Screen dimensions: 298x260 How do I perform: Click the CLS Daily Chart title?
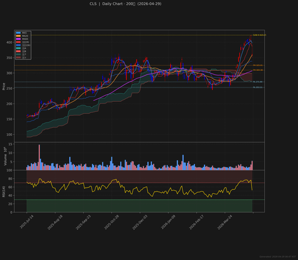(x=125, y=4)
